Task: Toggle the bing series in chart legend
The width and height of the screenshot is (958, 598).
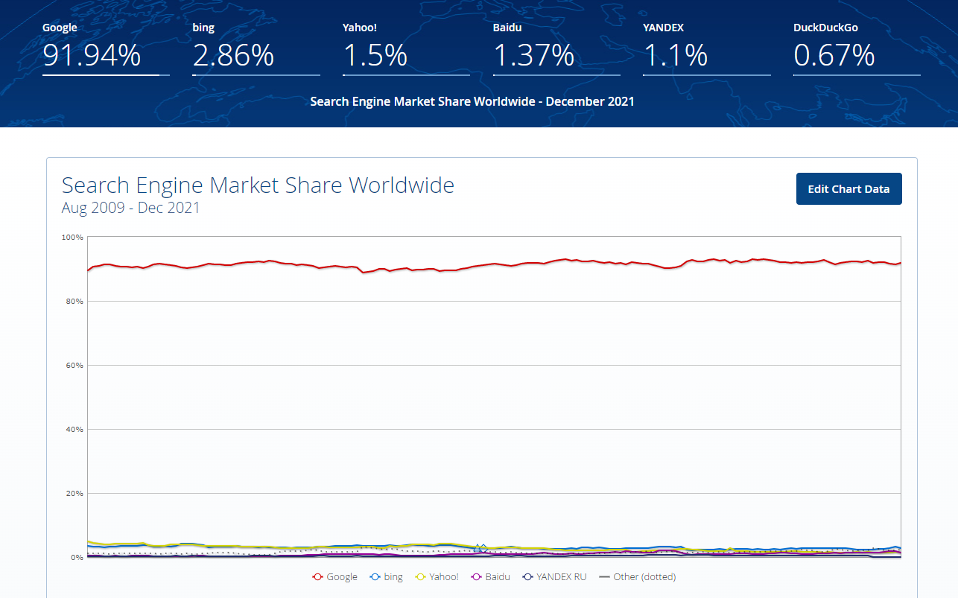Action: pos(386,577)
